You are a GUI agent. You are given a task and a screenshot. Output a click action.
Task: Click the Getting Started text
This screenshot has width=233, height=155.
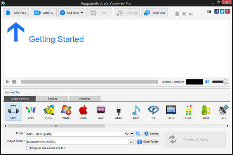(x=56, y=39)
